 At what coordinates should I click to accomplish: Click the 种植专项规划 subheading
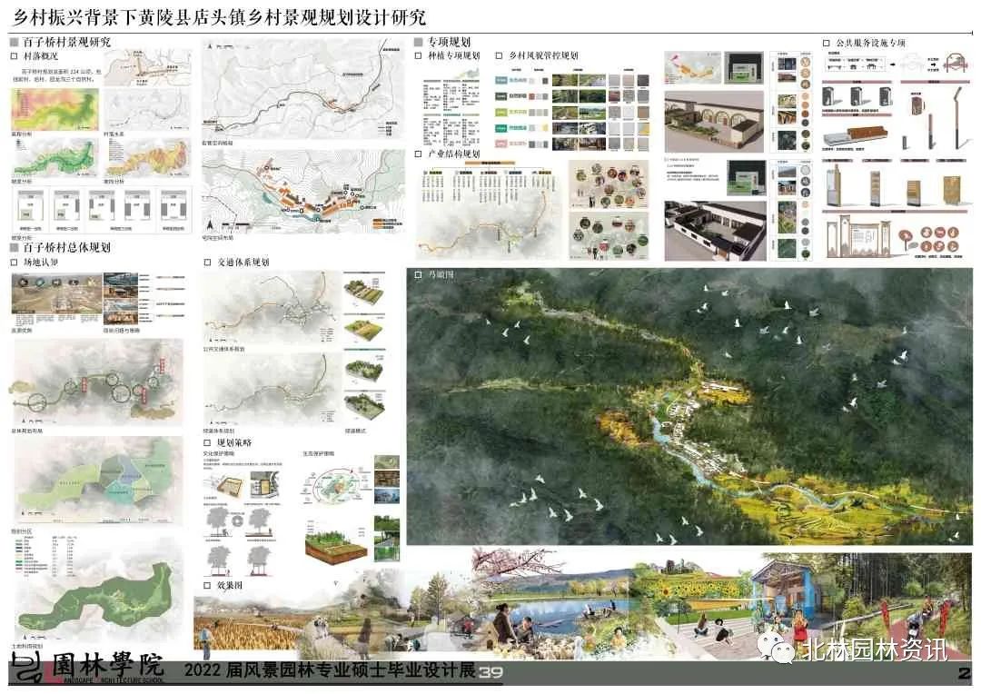453,55
